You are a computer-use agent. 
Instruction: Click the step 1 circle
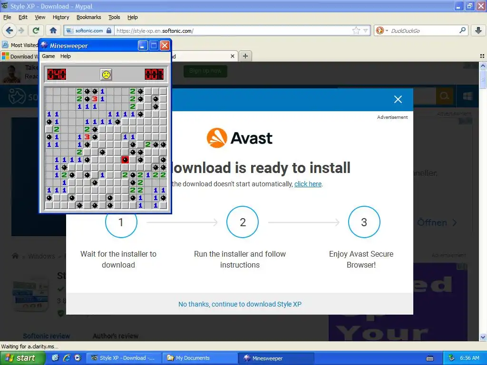[x=121, y=222]
